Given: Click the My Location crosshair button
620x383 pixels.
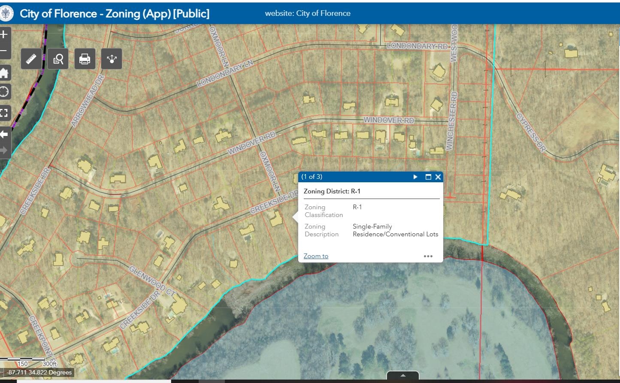Looking at the screenshot, I should pos(4,92).
